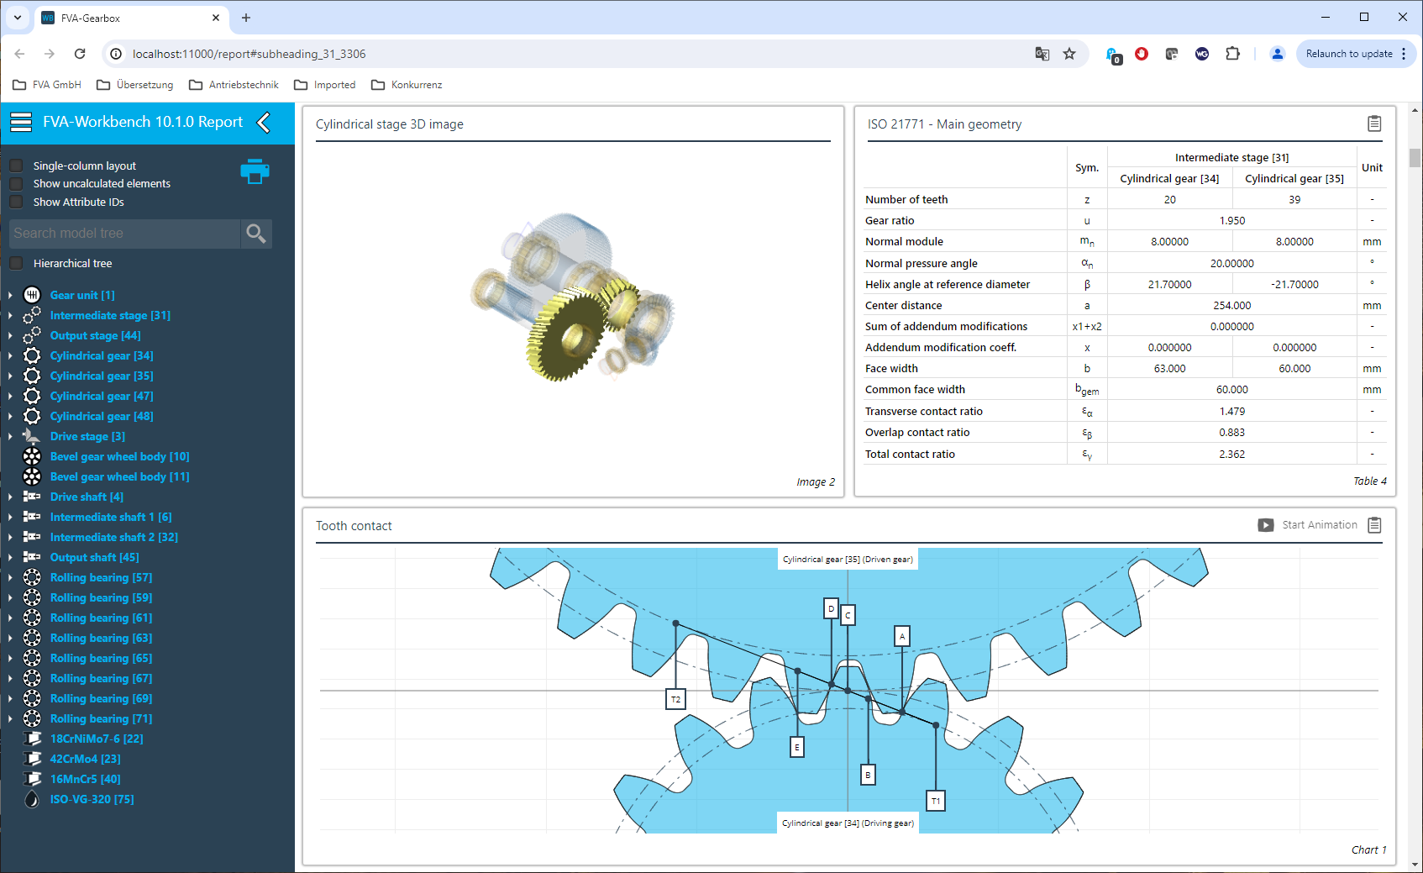Start the tooth contact animation
The height and width of the screenshot is (873, 1423).
click(1307, 525)
